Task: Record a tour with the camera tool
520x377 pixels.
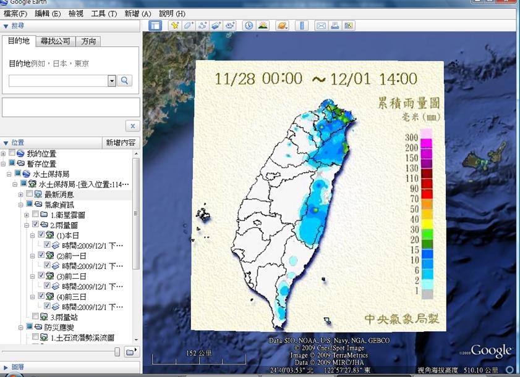Action: coord(229,25)
